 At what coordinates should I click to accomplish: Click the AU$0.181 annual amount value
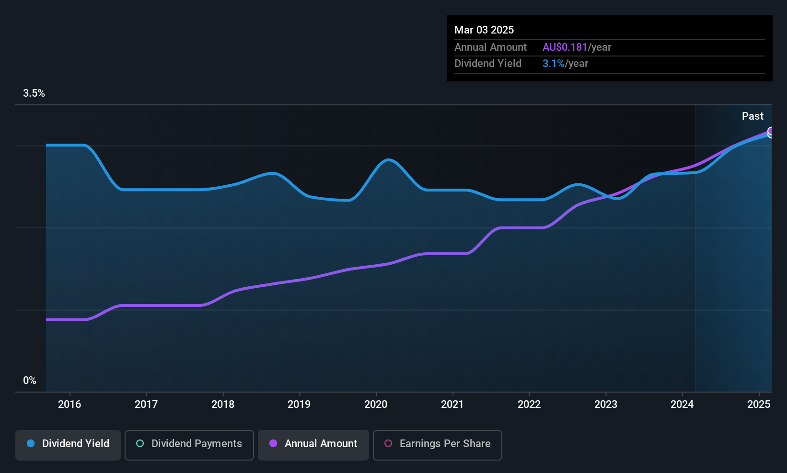point(565,47)
